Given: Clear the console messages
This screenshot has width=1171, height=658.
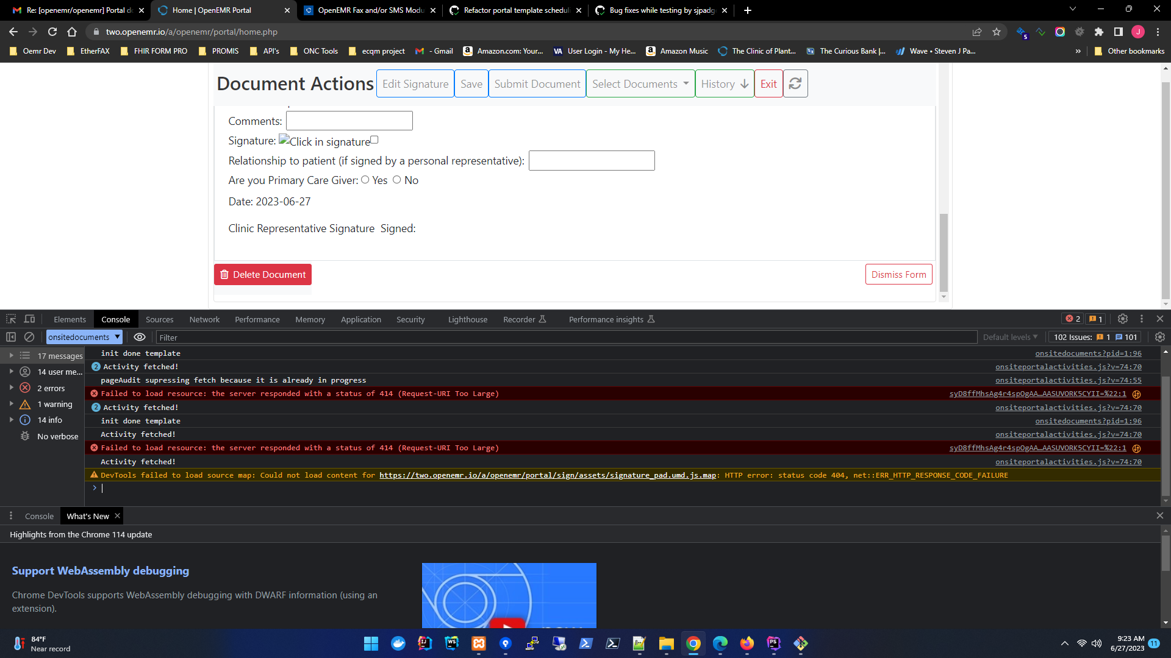Looking at the screenshot, I should point(29,337).
